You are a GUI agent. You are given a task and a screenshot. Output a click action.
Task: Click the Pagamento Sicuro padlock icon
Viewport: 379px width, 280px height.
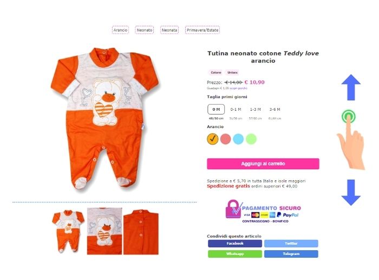click(x=233, y=209)
